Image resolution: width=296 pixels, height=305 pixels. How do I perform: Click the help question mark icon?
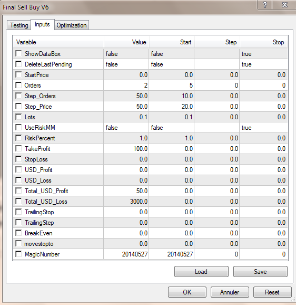click(265, 5)
